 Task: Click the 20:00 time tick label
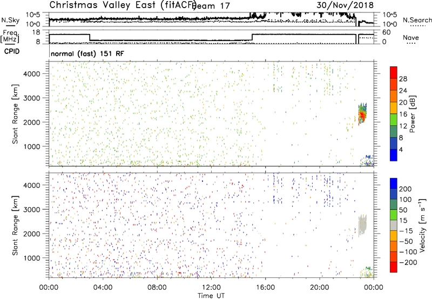point(320,288)
